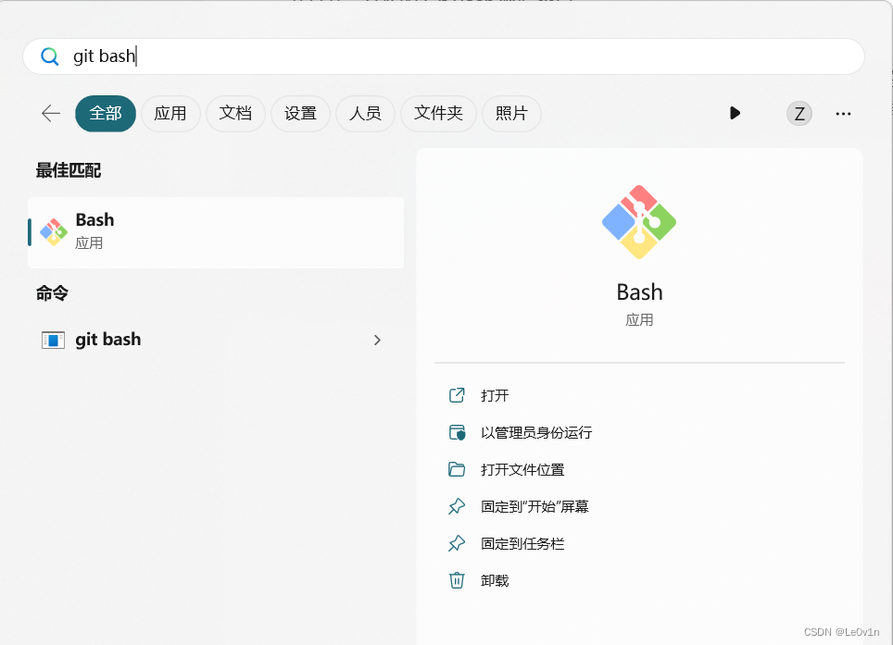
Task: Click the admin shield icon
Action: [457, 433]
